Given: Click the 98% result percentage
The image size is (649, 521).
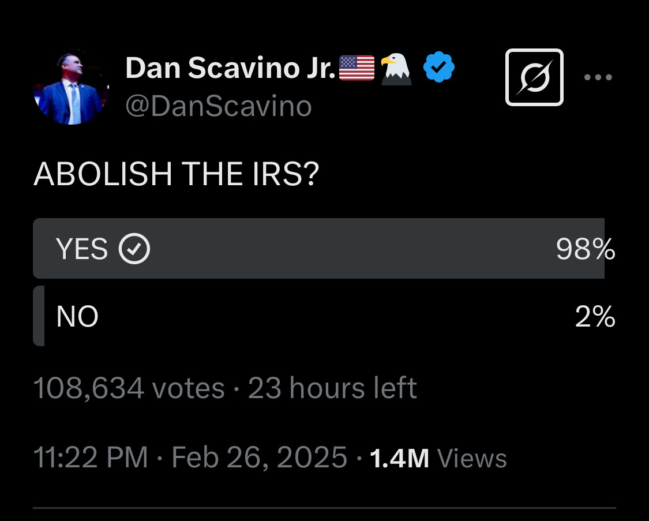Looking at the screenshot, I should click(585, 249).
